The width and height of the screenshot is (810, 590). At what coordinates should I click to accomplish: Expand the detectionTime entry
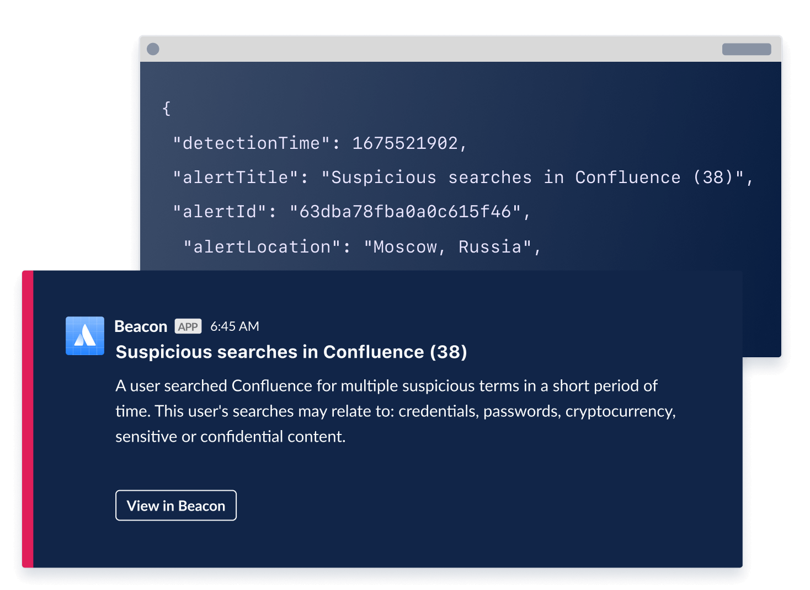(318, 142)
